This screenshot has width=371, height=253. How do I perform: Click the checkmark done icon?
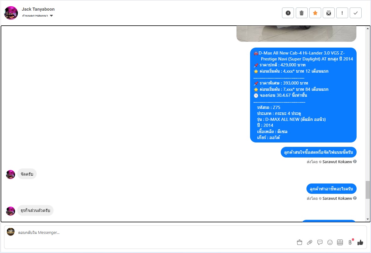point(356,13)
